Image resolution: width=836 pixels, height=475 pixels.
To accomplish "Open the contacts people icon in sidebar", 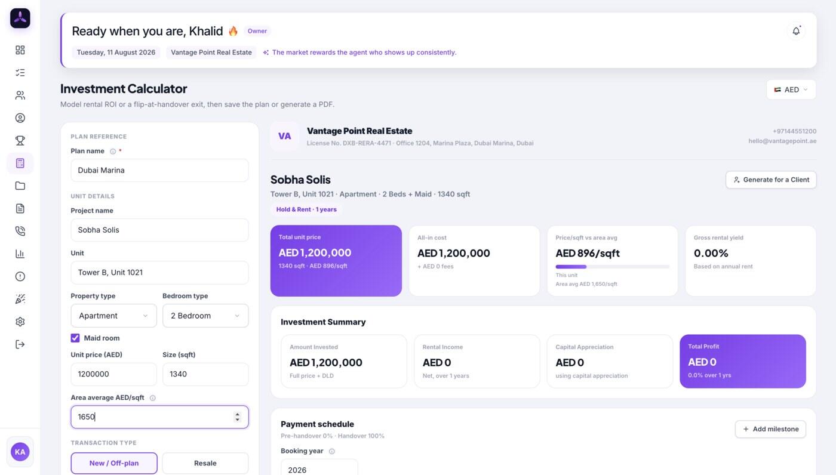I will 20,95.
